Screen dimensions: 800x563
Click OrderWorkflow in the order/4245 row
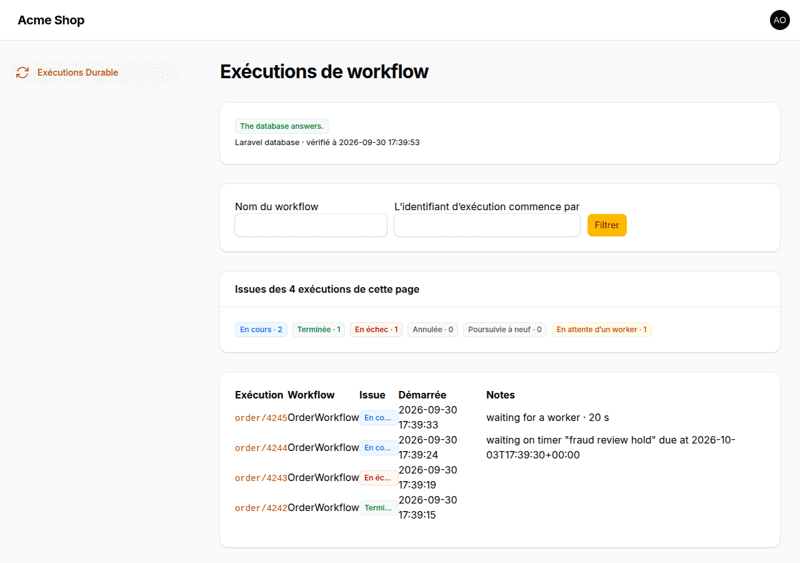click(323, 418)
